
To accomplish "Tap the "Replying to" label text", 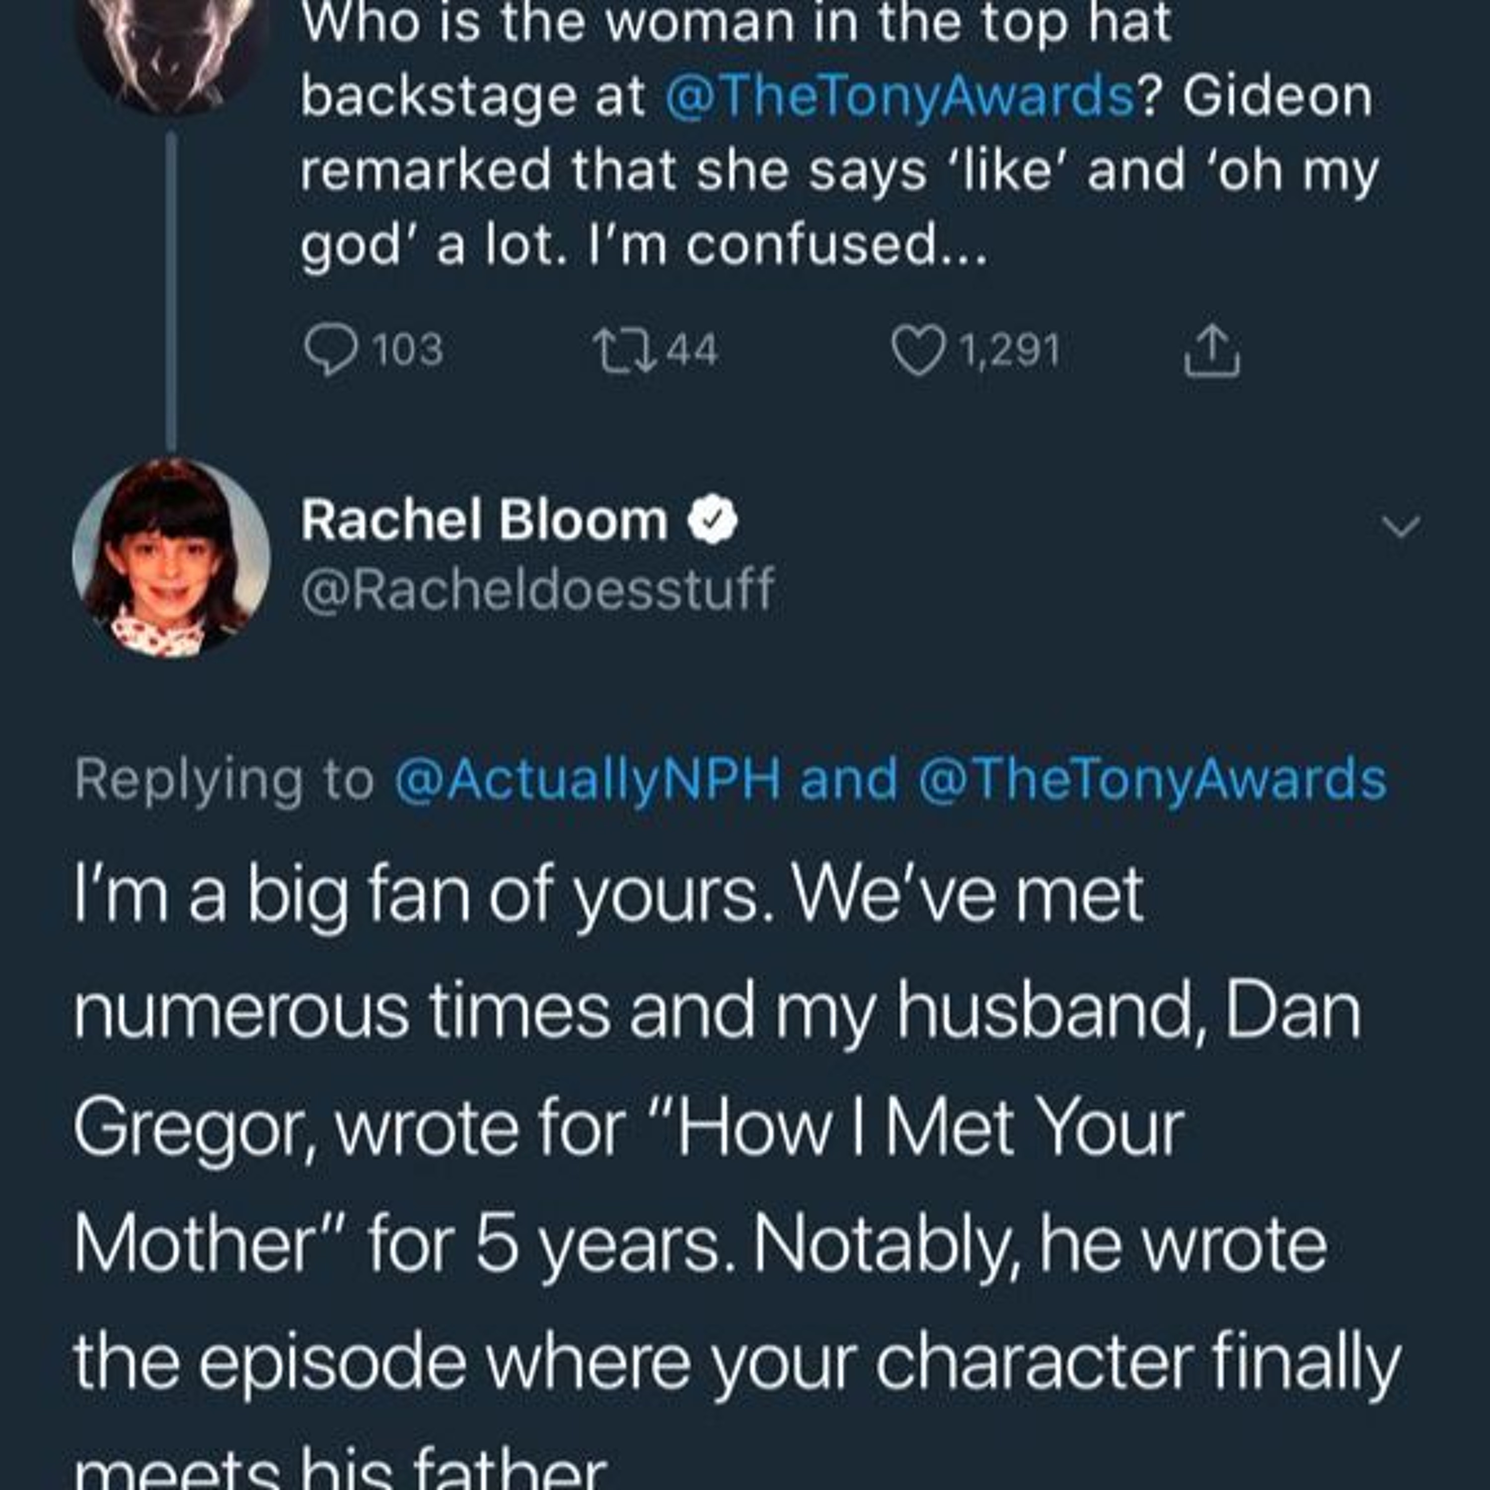I will click(x=223, y=779).
